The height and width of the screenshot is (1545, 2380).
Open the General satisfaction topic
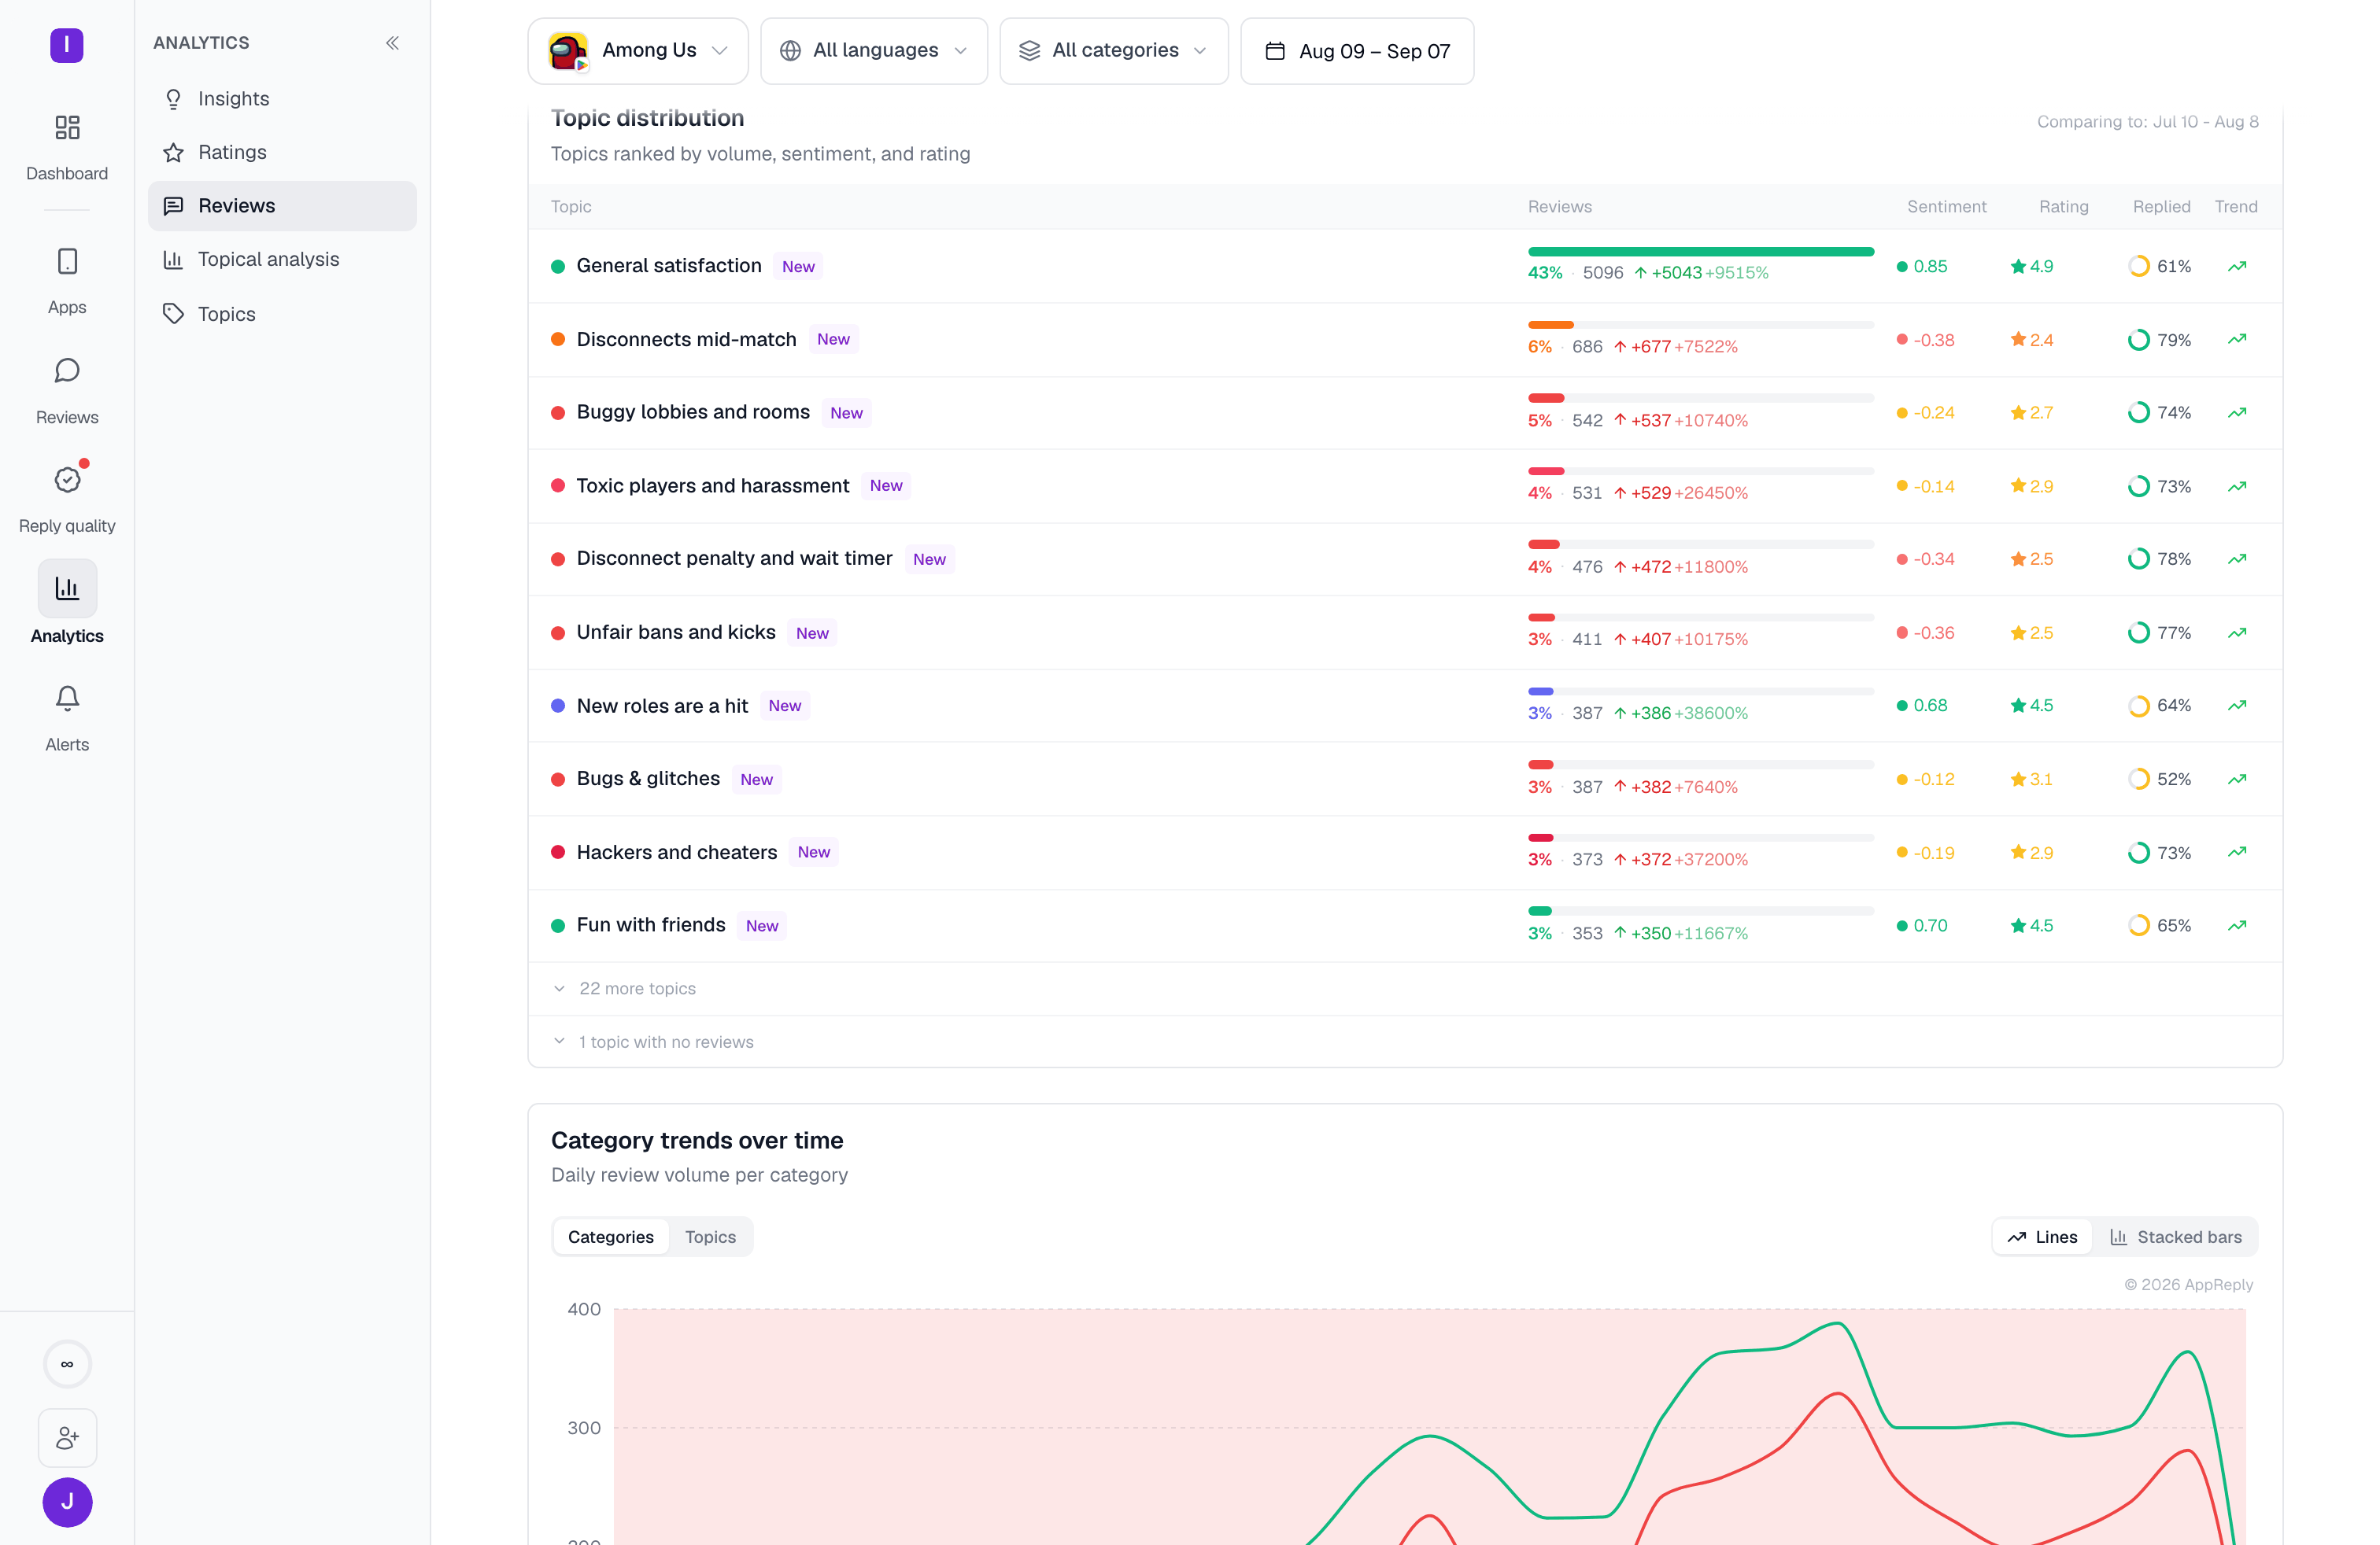tap(669, 266)
